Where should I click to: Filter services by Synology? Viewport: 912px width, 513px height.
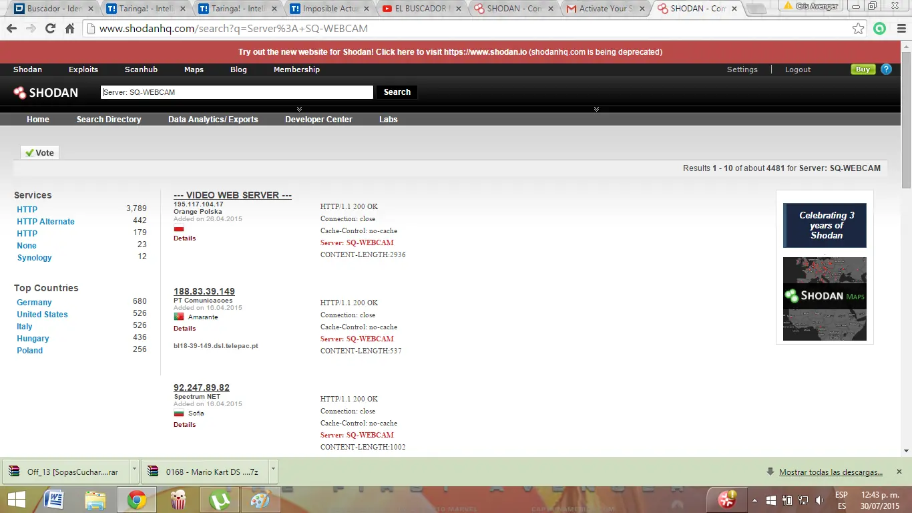pyautogui.click(x=34, y=258)
